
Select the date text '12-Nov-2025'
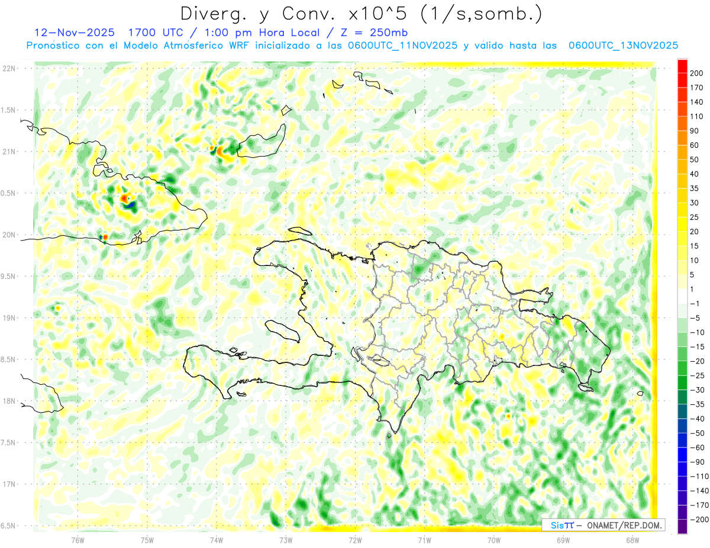(75, 32)
